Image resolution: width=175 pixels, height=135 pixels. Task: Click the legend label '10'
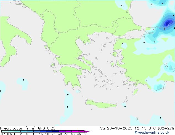35,134
